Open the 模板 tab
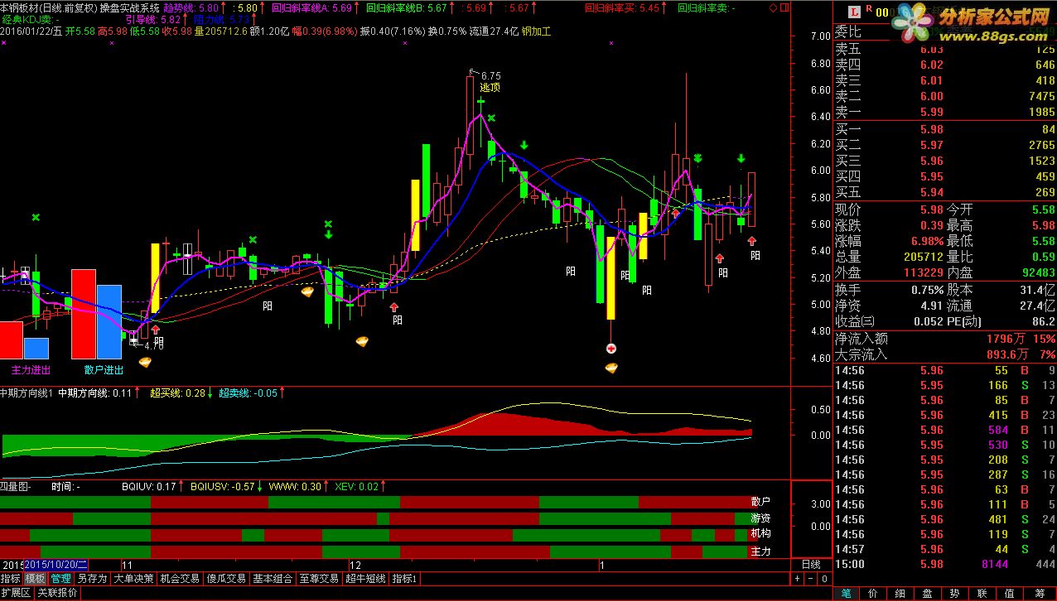1057x602 pixels. 36,579
